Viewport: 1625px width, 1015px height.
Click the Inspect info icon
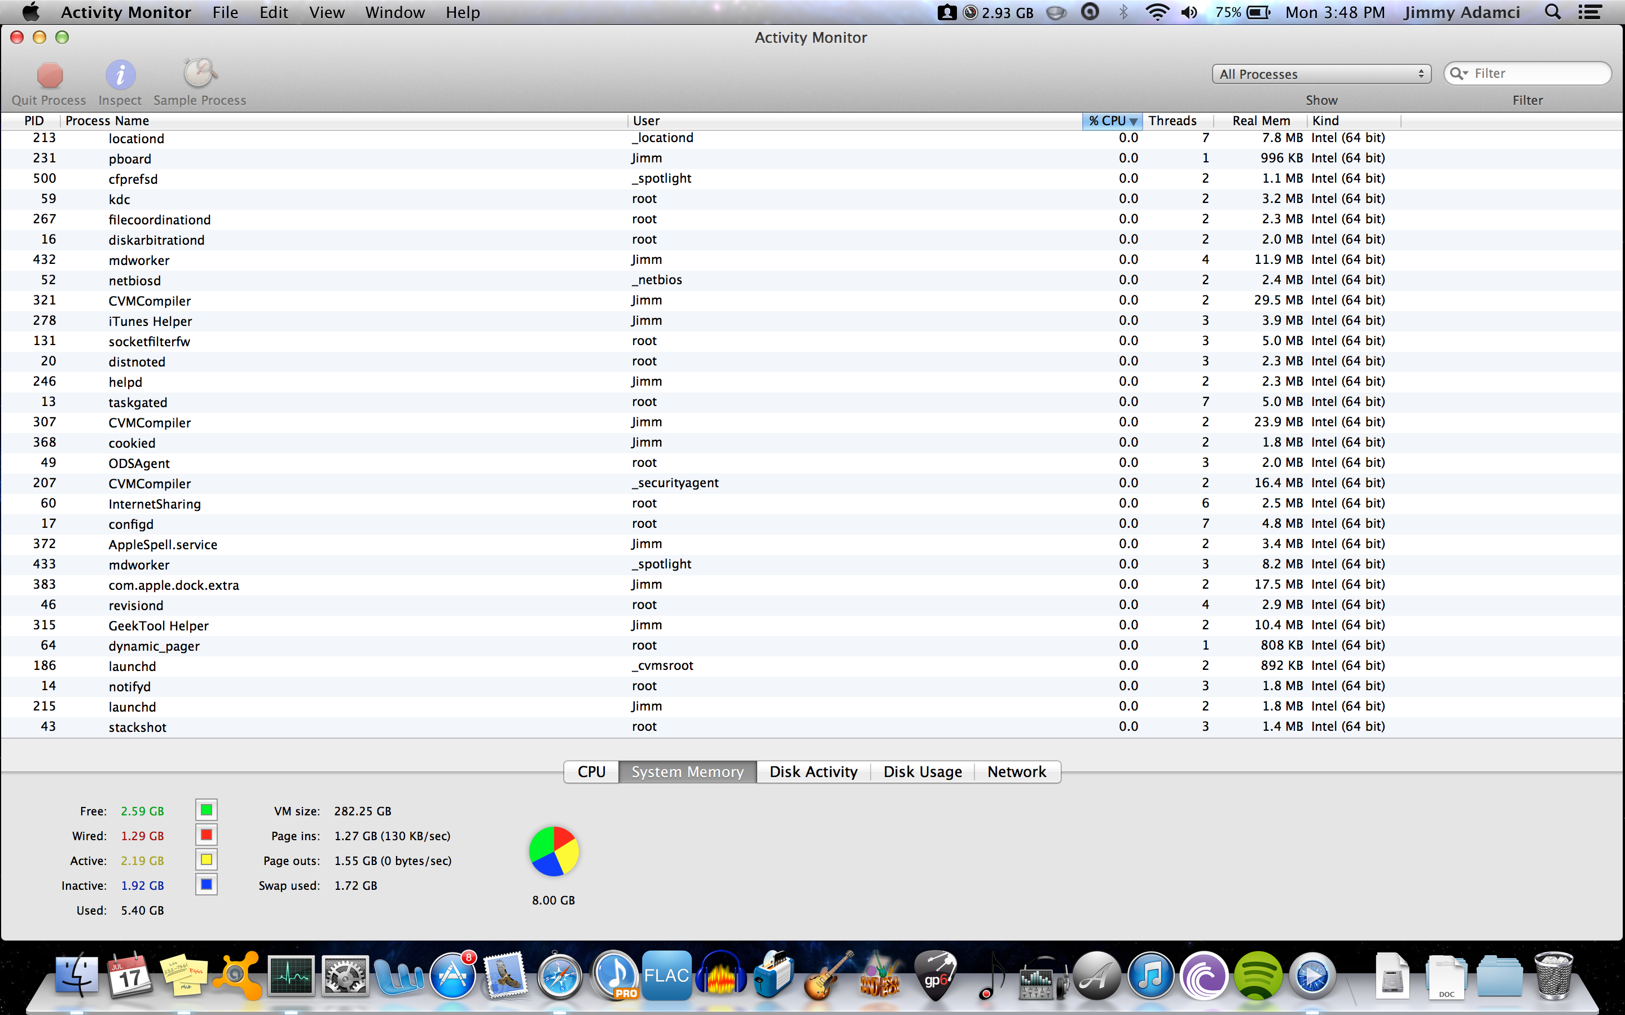point(120,74)
